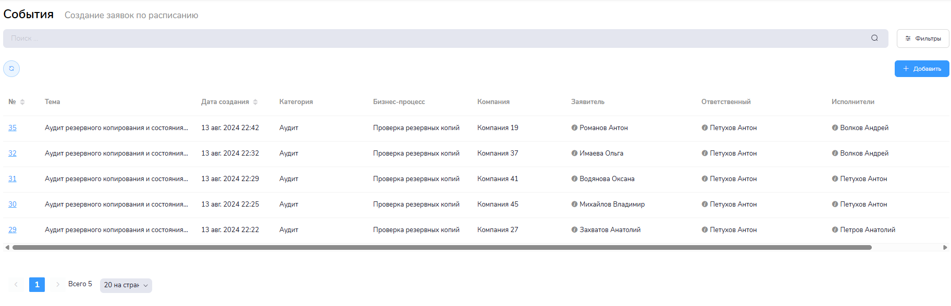Open the 20 per page dropdown
This screenshot has width=951, height=306.
126,285
